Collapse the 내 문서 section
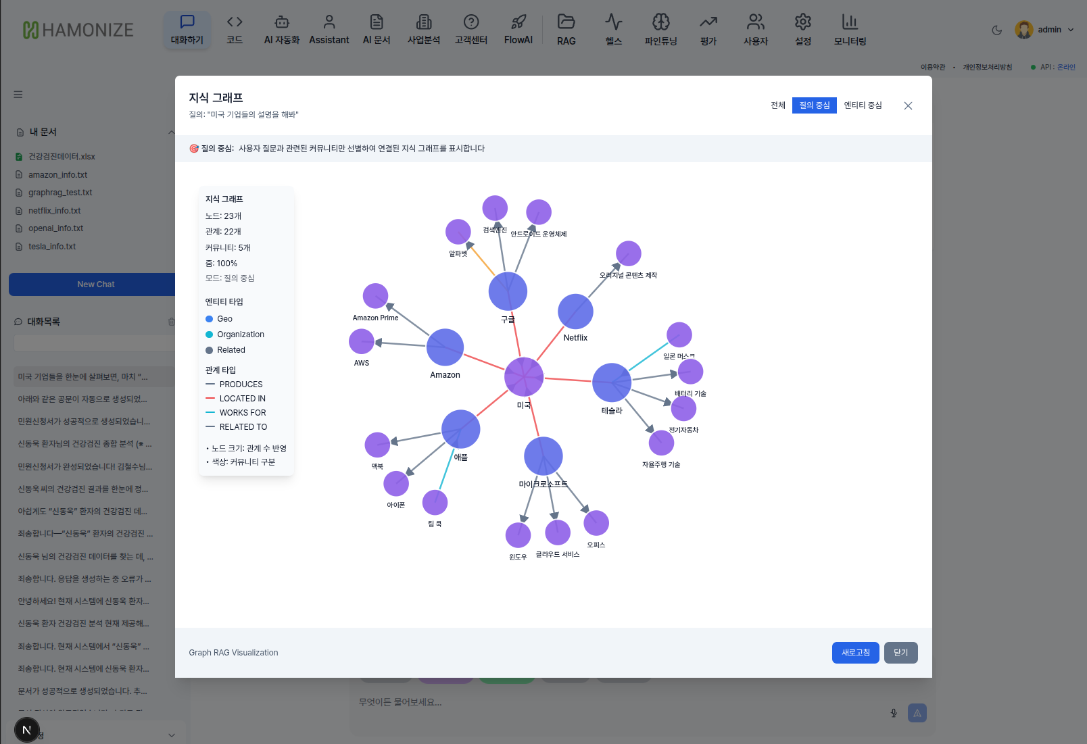 tap(172, 132)
